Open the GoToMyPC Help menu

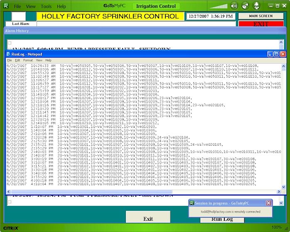pos(61,7)
